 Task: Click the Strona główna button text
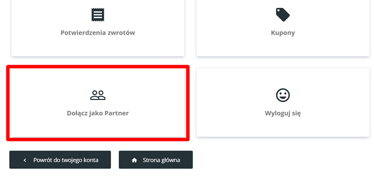click(162, 160)
